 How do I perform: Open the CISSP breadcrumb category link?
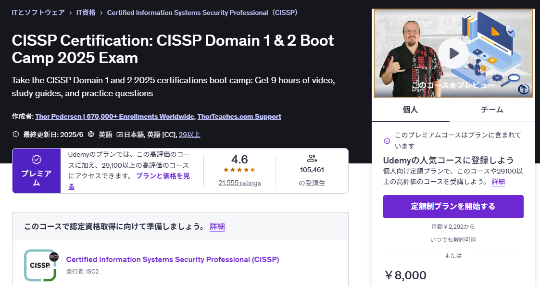(x=202, y=12)
